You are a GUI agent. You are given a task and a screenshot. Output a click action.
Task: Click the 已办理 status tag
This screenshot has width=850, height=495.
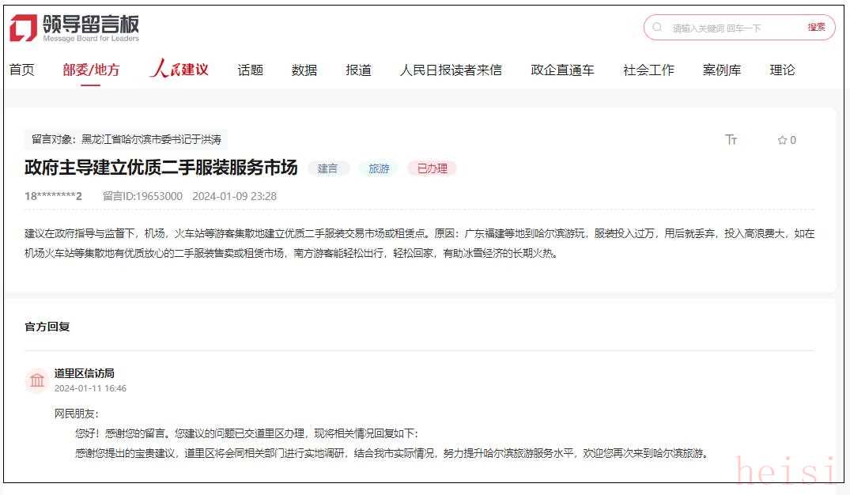tap(432, 168)
